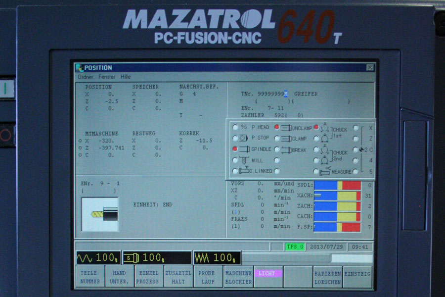445x297 pixels.
Task: Click the SPINDLE icon in the status panel
Action: click(244, 149)
